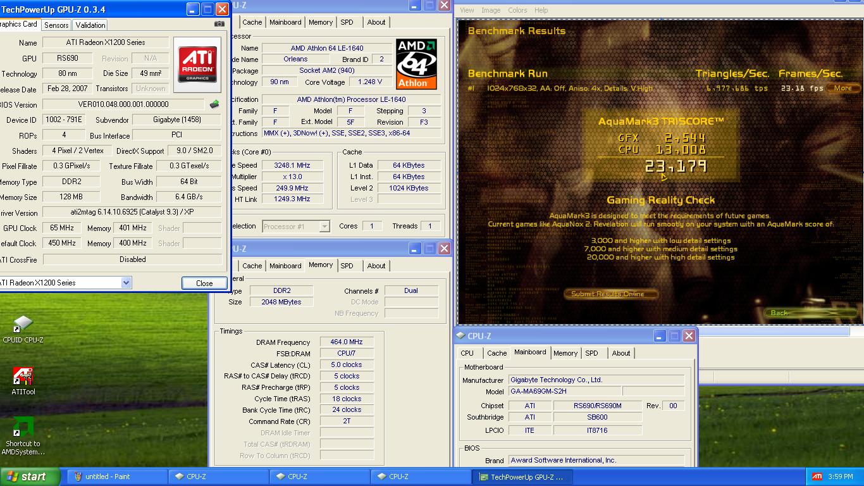
Task: Open the Cache tab in top CPU-Z window
Action: 252,22
